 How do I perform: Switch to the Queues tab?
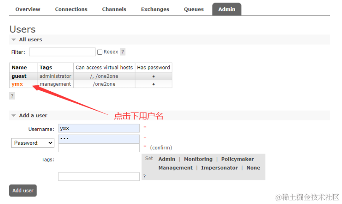[x=194, y=9]
